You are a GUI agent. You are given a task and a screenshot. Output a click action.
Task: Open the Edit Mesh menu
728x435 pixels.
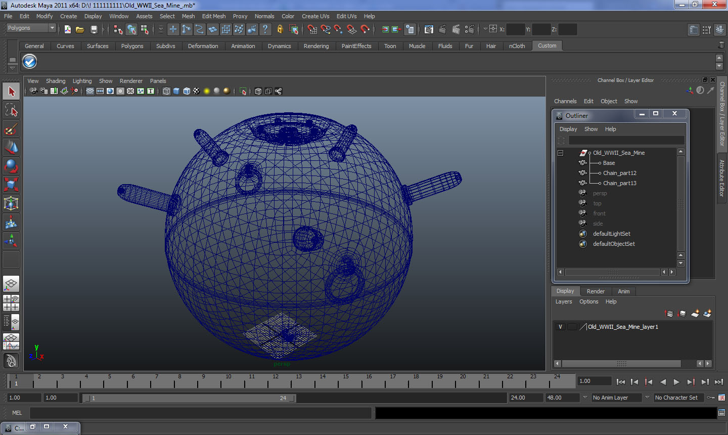point(214,16)
